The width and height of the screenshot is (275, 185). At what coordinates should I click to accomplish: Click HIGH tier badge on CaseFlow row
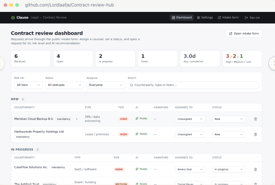click(119, 169)
